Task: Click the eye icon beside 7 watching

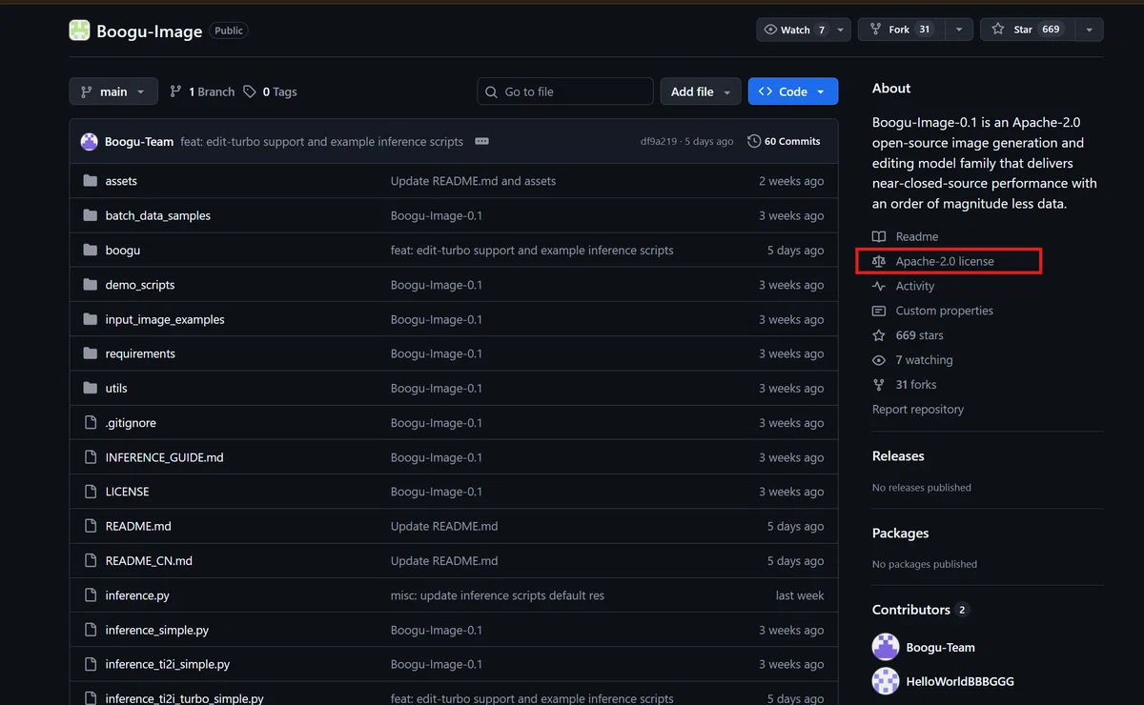Action: coord(879,360)
